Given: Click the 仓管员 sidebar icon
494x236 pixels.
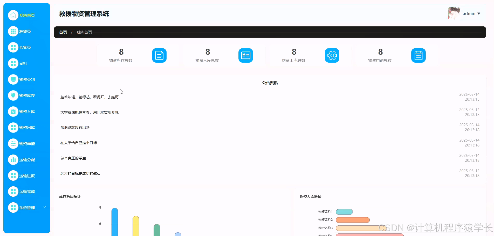Looking at the screenshot, I should tap(13, 47).
